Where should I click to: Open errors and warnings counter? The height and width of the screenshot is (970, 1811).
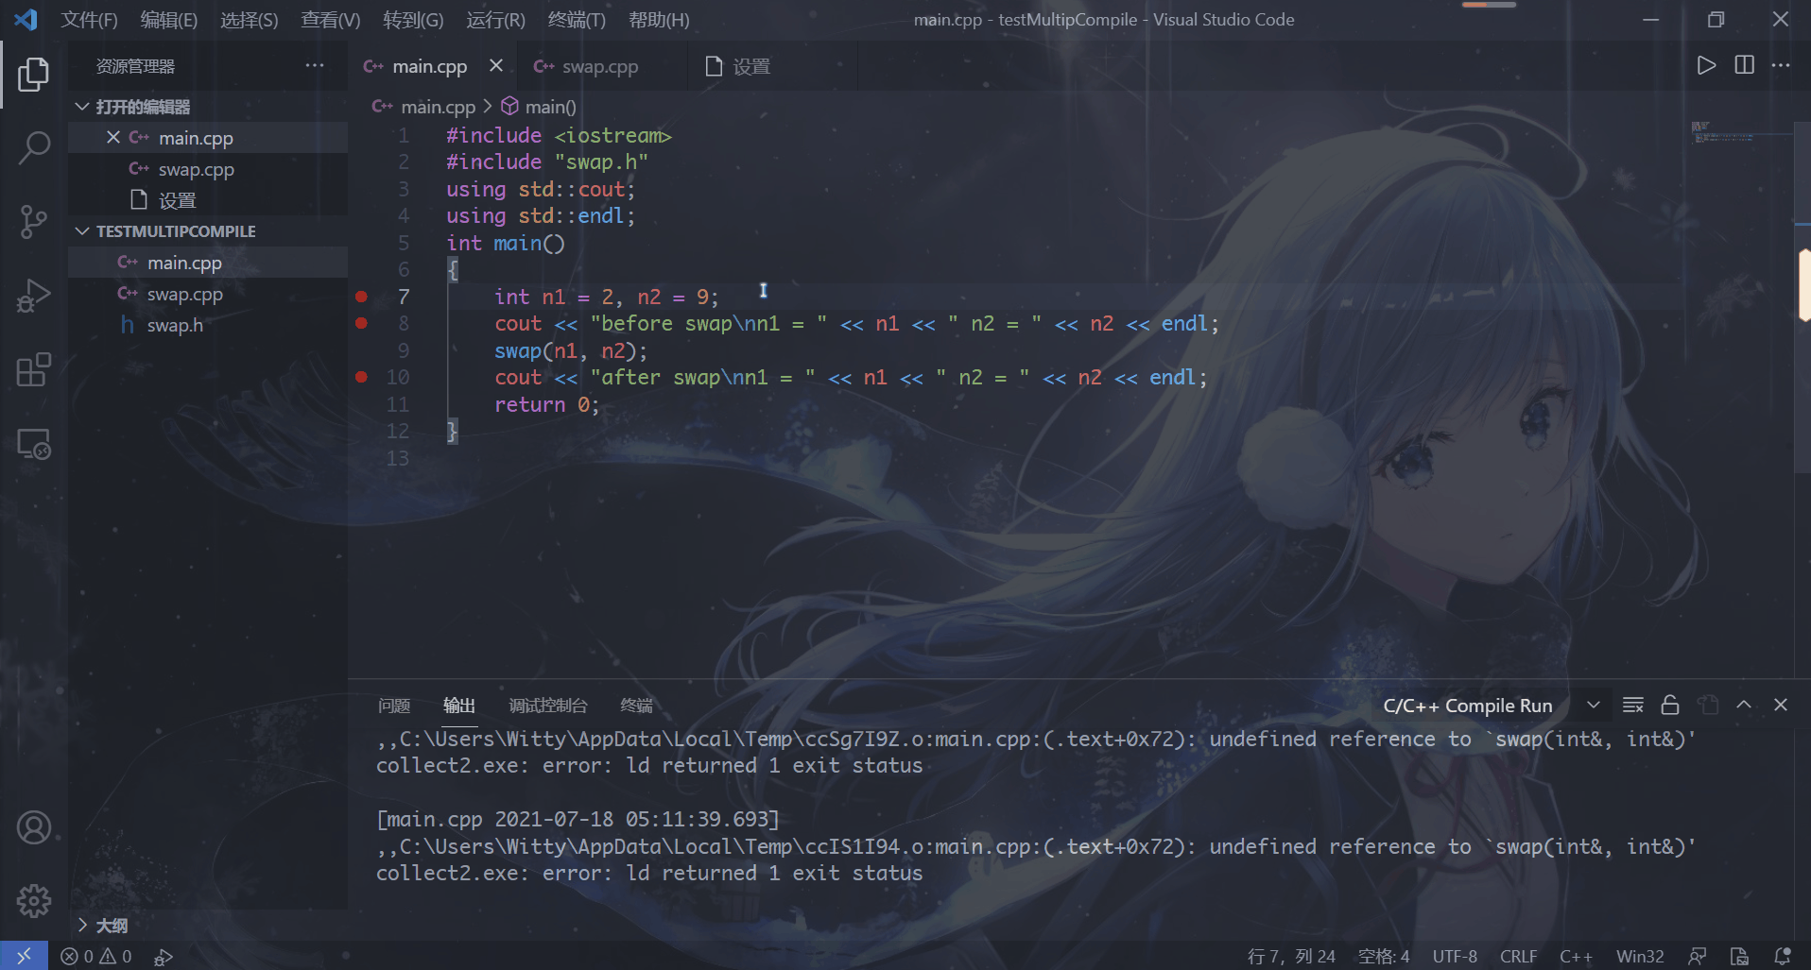click(96, 956)
